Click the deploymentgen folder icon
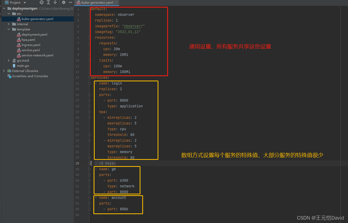This screenshot has height=223, width=348. pos(9,9)
